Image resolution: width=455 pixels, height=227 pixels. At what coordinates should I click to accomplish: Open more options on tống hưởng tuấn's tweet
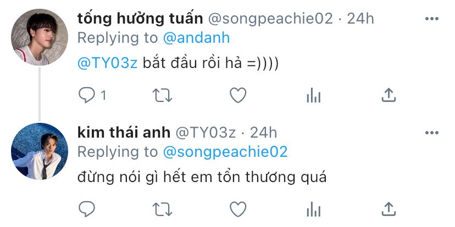432,19
